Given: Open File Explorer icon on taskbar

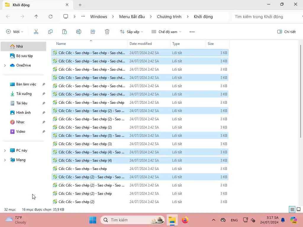Looking at the screenshot, I should [172, 220].
